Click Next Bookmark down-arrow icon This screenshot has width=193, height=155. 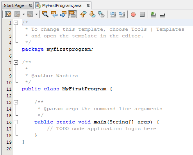click(92, 14)
